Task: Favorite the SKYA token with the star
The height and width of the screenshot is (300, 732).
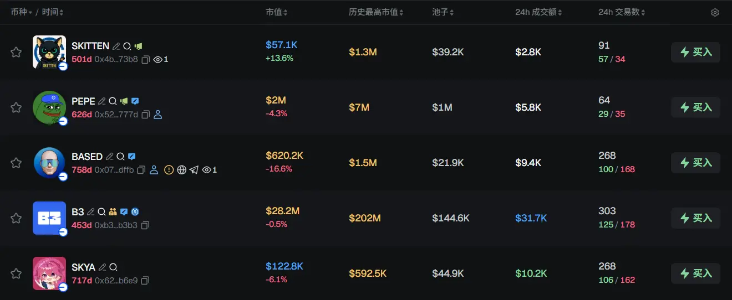Action: (x=16, y=273)
